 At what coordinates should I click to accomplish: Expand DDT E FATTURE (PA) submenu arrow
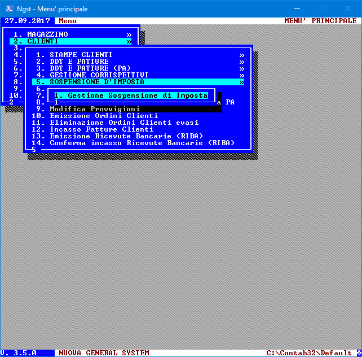coord(241,68)
